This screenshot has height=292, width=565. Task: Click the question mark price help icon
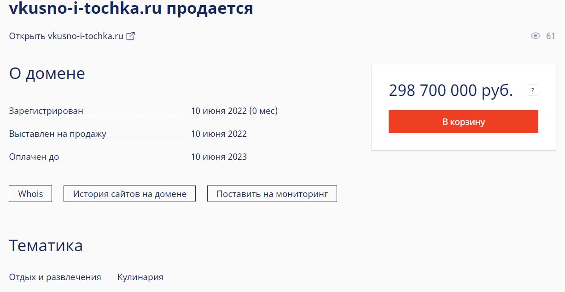tap(532, 90)
